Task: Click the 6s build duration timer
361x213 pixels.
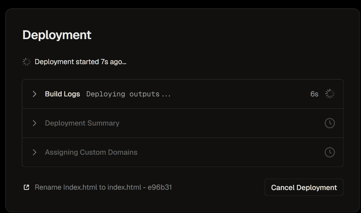Action: coord(314,94)
